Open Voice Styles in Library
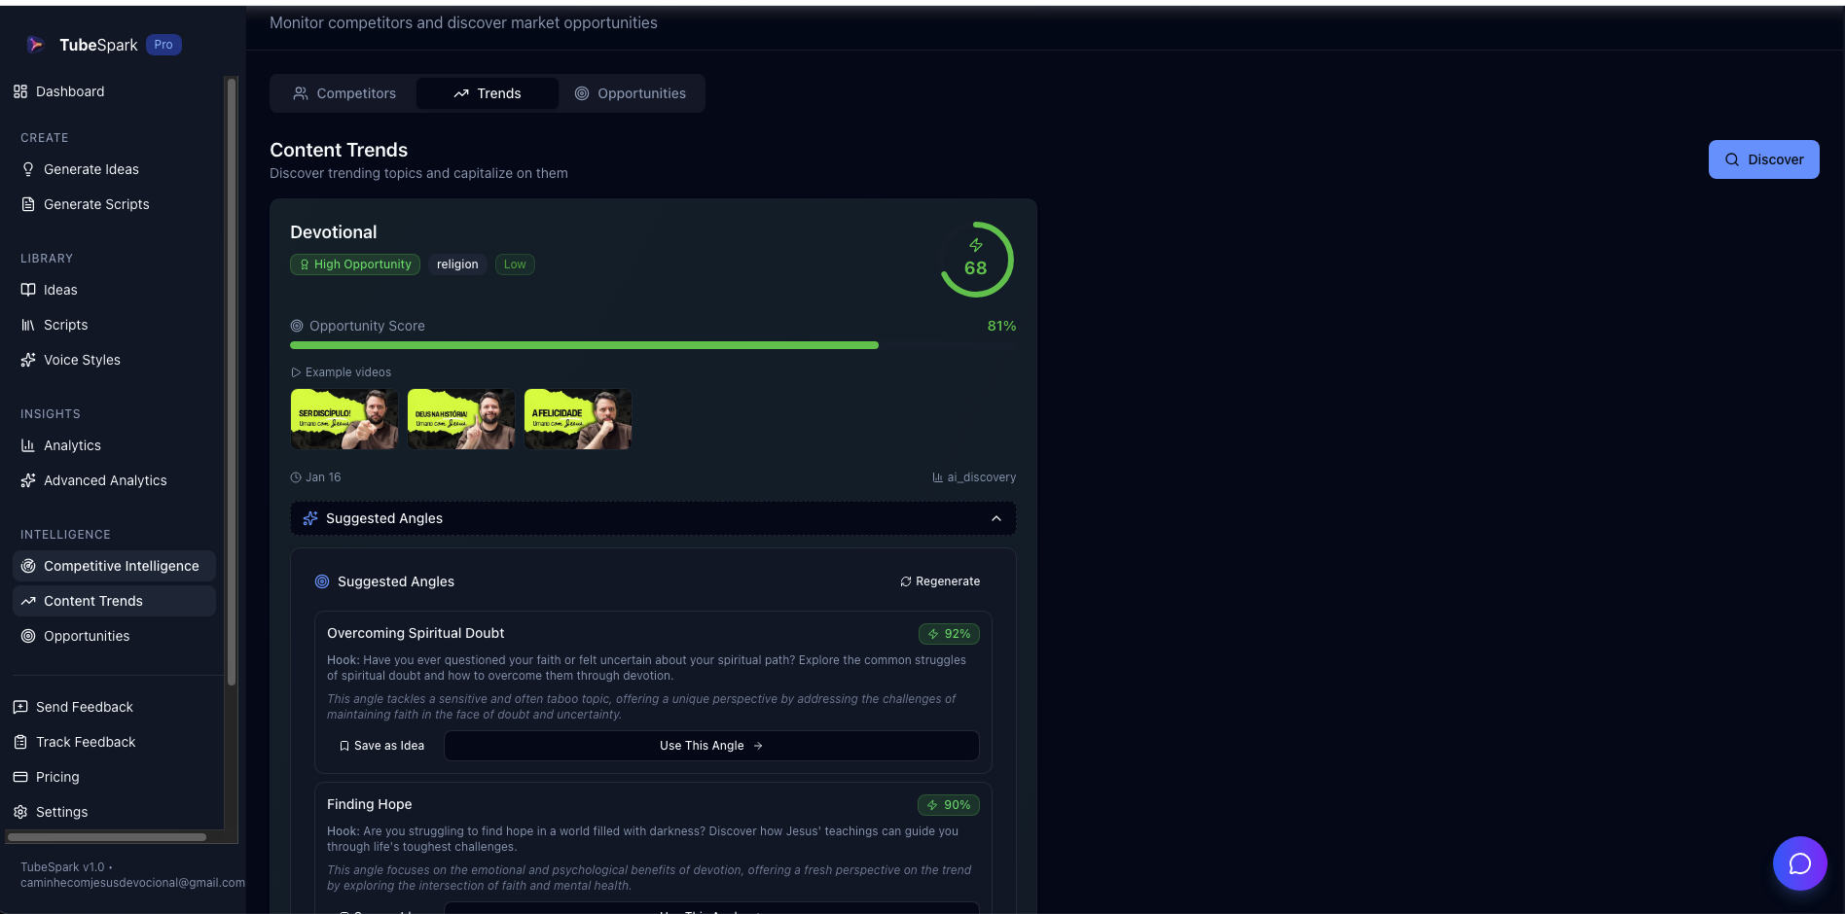Screen dimensions: 1845x914 point(82,360)
